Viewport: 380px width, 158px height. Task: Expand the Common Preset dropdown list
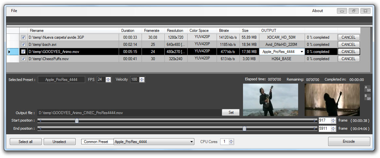point(191,142)
